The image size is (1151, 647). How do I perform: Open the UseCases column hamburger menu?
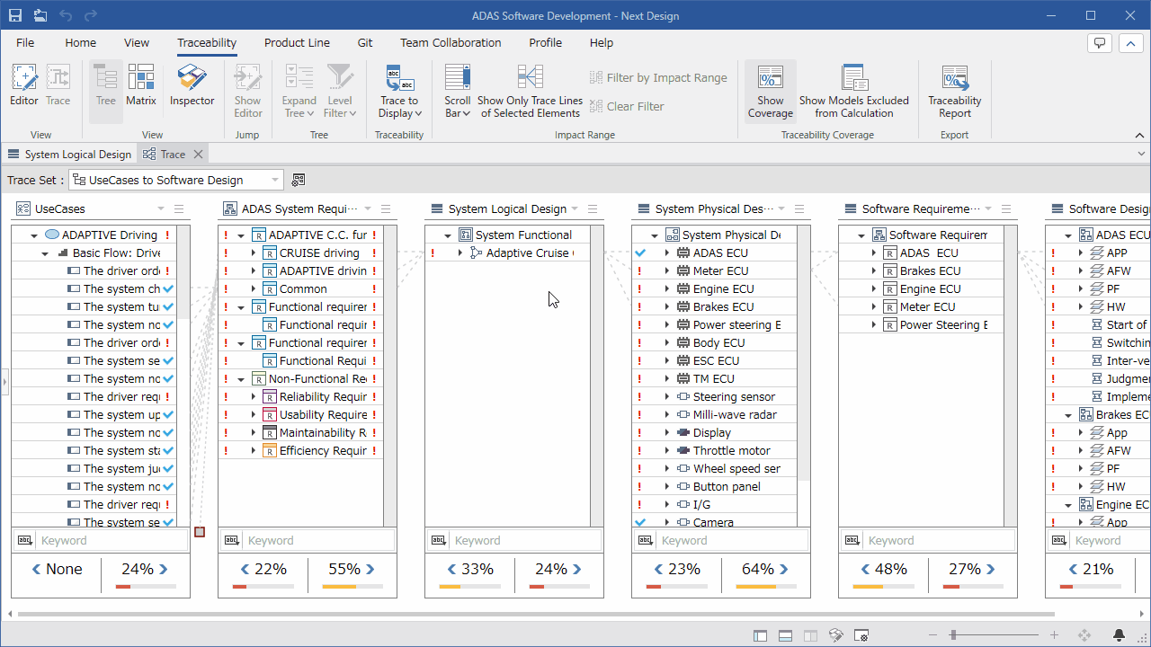(179, 209)
